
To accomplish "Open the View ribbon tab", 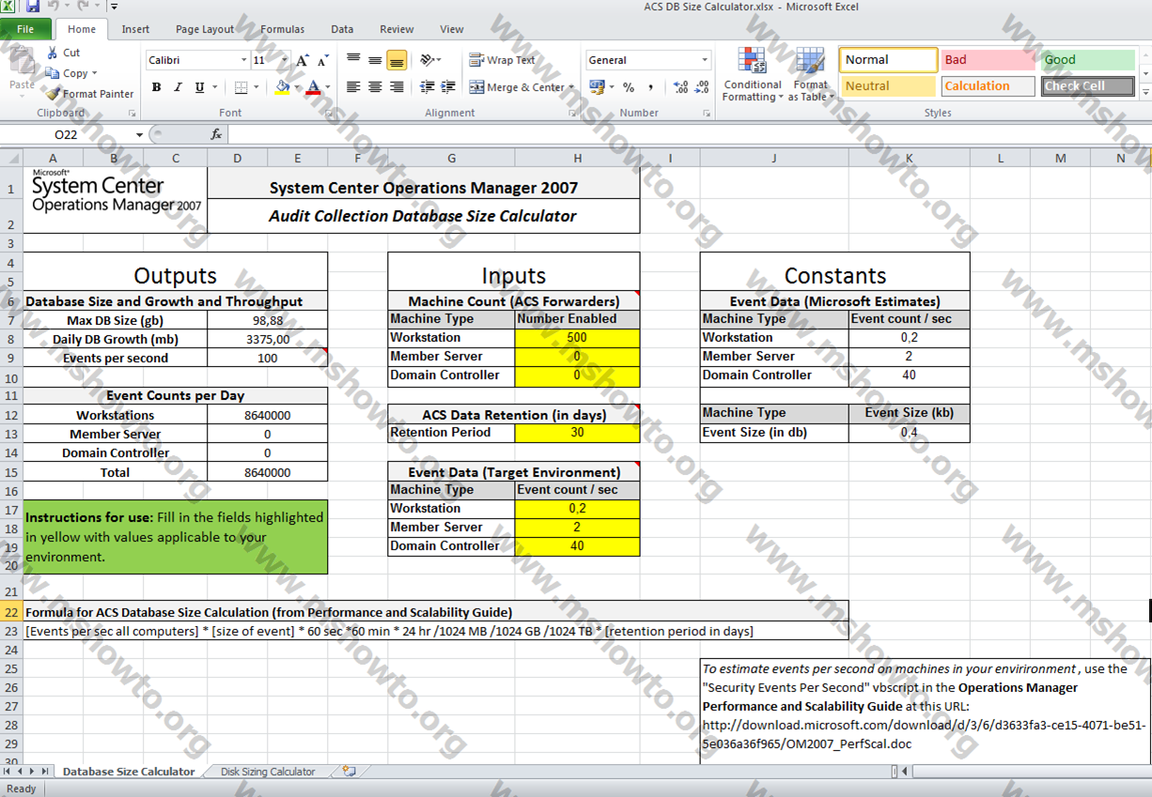I will (452, 29).
